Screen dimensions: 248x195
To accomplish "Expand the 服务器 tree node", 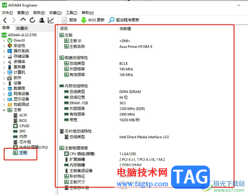I will [x=4, y=67].
